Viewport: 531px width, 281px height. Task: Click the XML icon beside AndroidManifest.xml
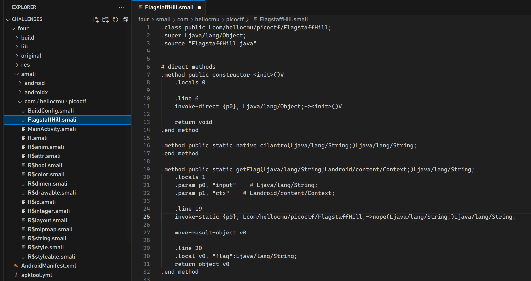[16, 266]
